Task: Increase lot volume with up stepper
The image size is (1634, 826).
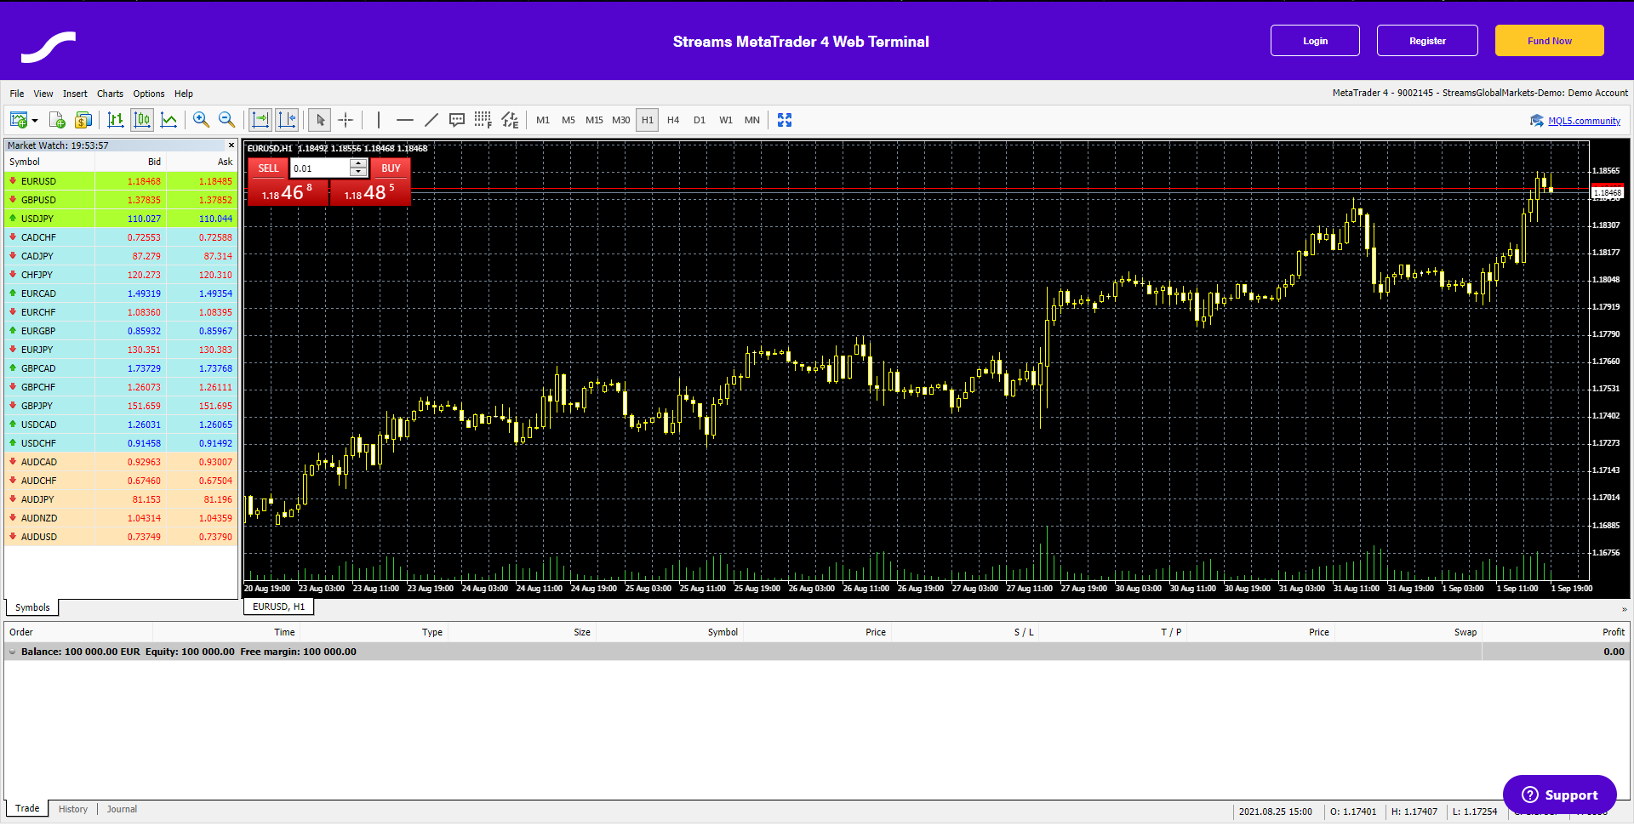Action: point(358,163)
